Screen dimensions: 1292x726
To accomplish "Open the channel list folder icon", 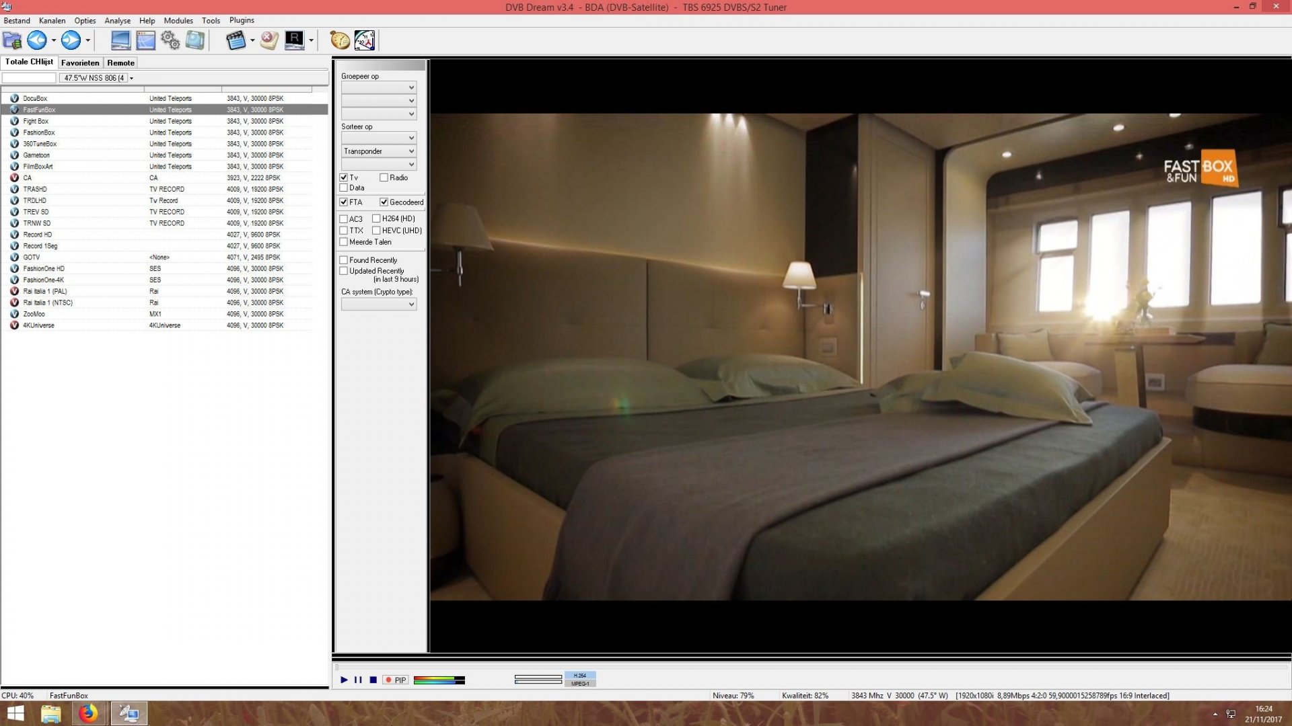I will [11, 40].
